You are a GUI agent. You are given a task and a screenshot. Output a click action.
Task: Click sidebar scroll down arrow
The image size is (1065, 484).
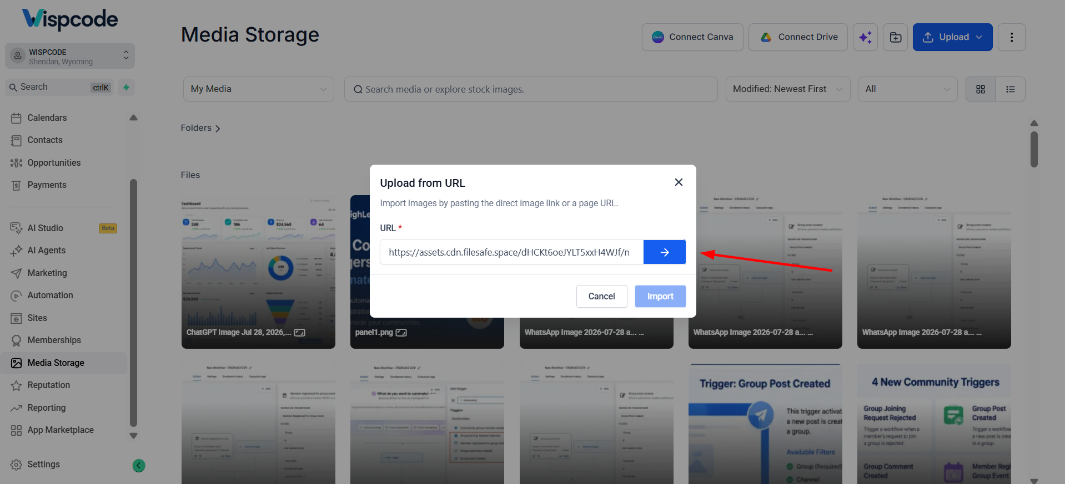pyautogui.click(x=133, y=436)
